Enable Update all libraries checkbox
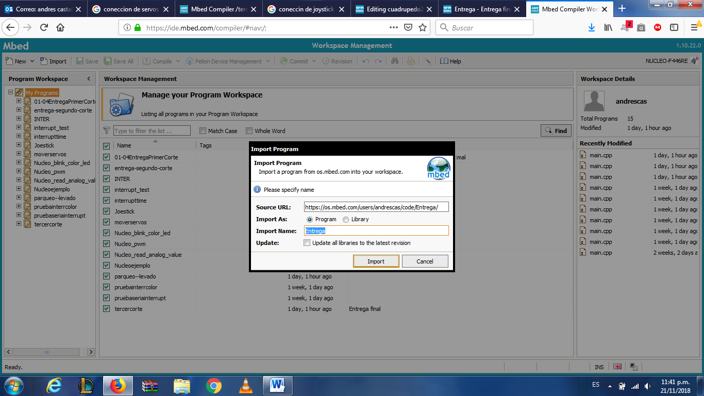The image size is (704, 396). point(307,243)
